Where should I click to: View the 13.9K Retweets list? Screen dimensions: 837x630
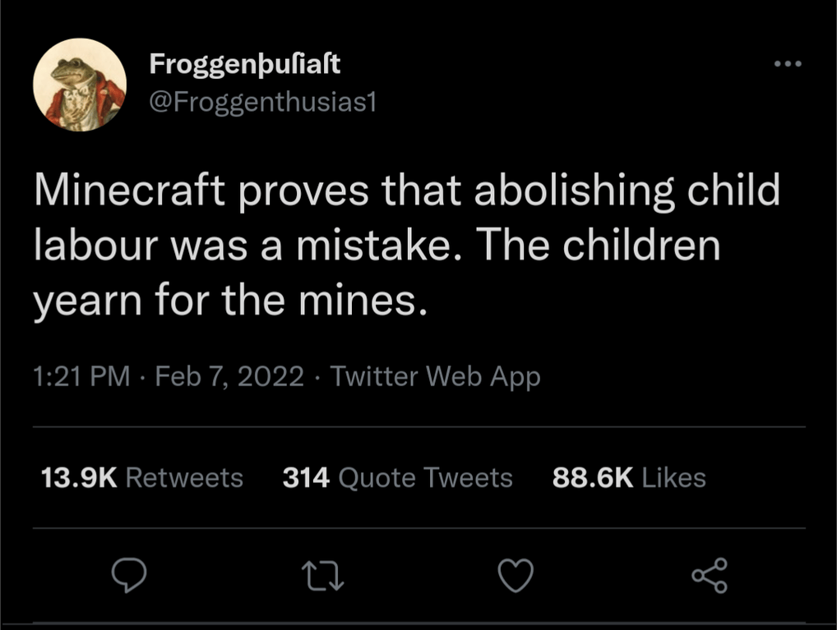point(142,477)
